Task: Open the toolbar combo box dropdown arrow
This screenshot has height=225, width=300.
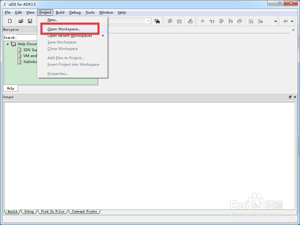Action: [x=148, y=21]
